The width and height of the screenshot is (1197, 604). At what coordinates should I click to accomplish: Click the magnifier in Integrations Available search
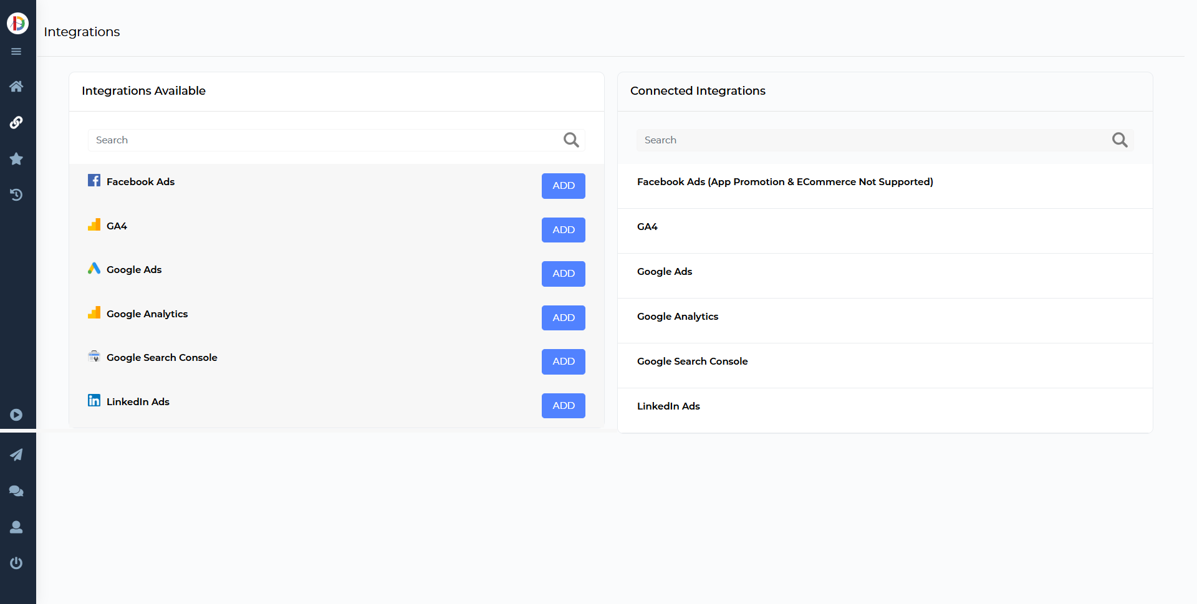click(571, 140)
